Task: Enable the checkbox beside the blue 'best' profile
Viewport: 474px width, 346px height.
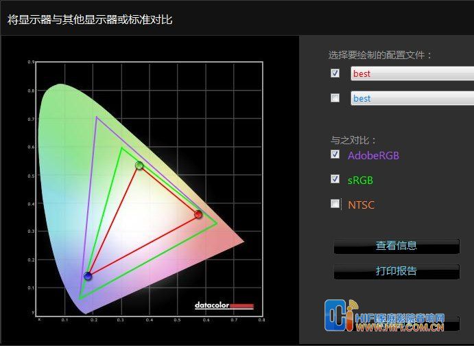Action: tap(335, 98)
